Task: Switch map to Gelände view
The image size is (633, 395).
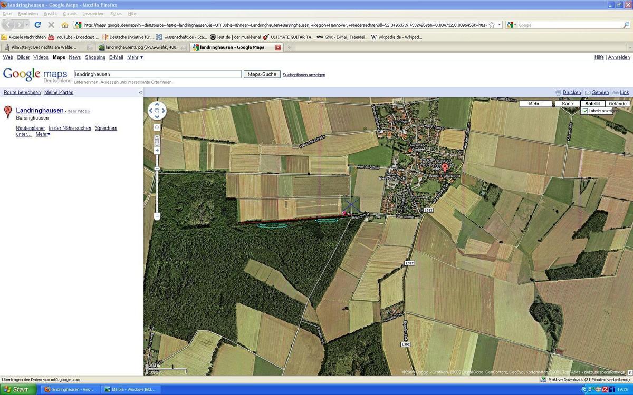Action: pos(617,104)
